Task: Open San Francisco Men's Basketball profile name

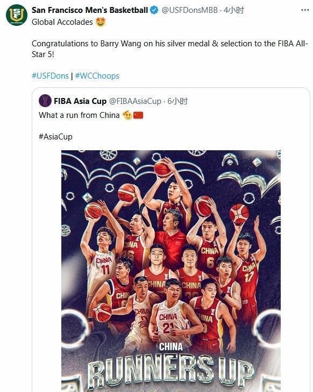Action: pos(90,10)
